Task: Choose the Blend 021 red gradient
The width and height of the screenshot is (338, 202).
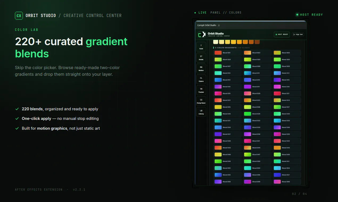Action: click(287, 93)
